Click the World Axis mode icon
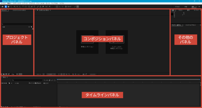The width and height of the screenshot is (202, 108). point(60,7)
